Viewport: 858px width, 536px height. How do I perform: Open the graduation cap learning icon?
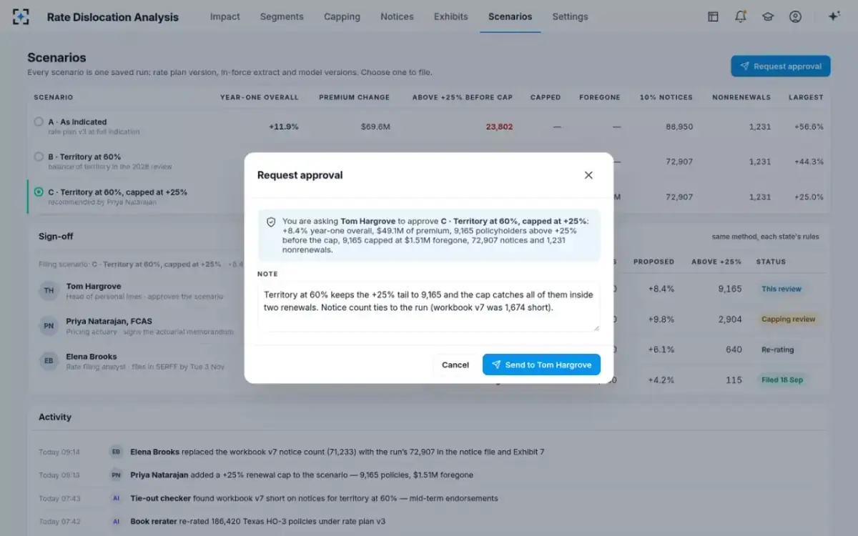768,16
